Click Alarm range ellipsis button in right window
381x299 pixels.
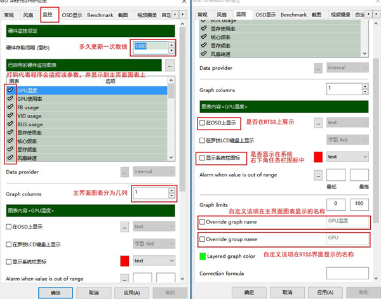[x=318, y=175]
